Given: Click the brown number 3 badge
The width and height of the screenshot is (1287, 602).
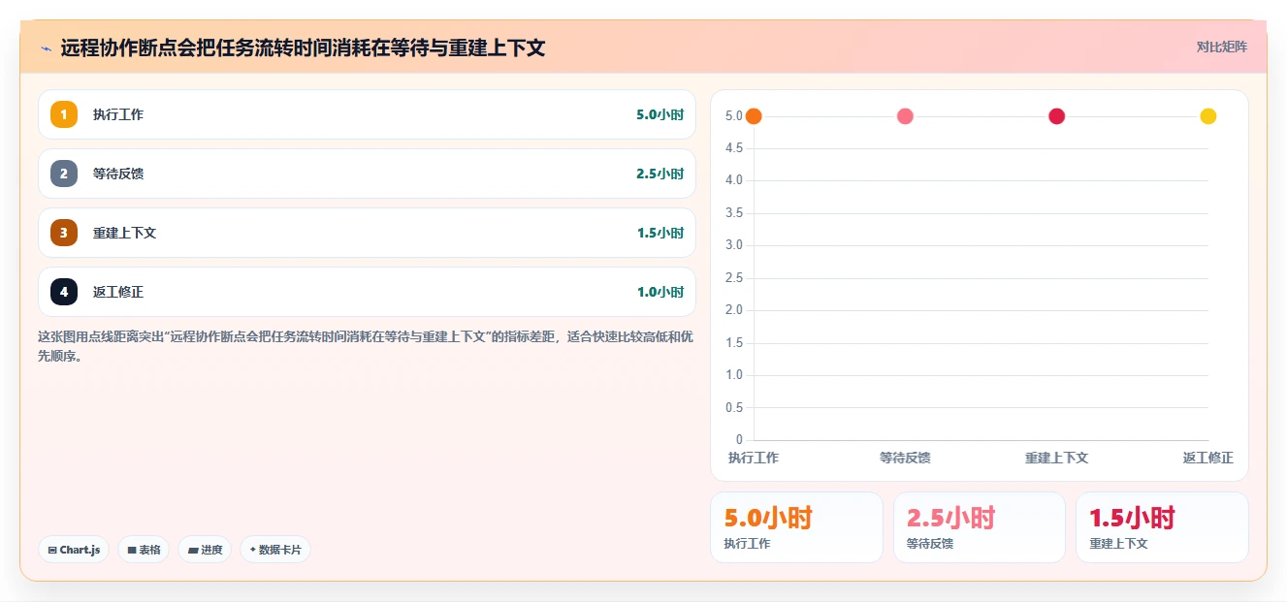Looking at the screenshot, I should point(64,233).
